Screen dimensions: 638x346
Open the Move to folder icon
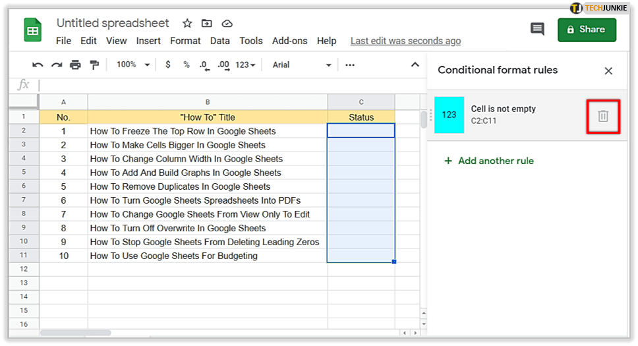point(207,23)
